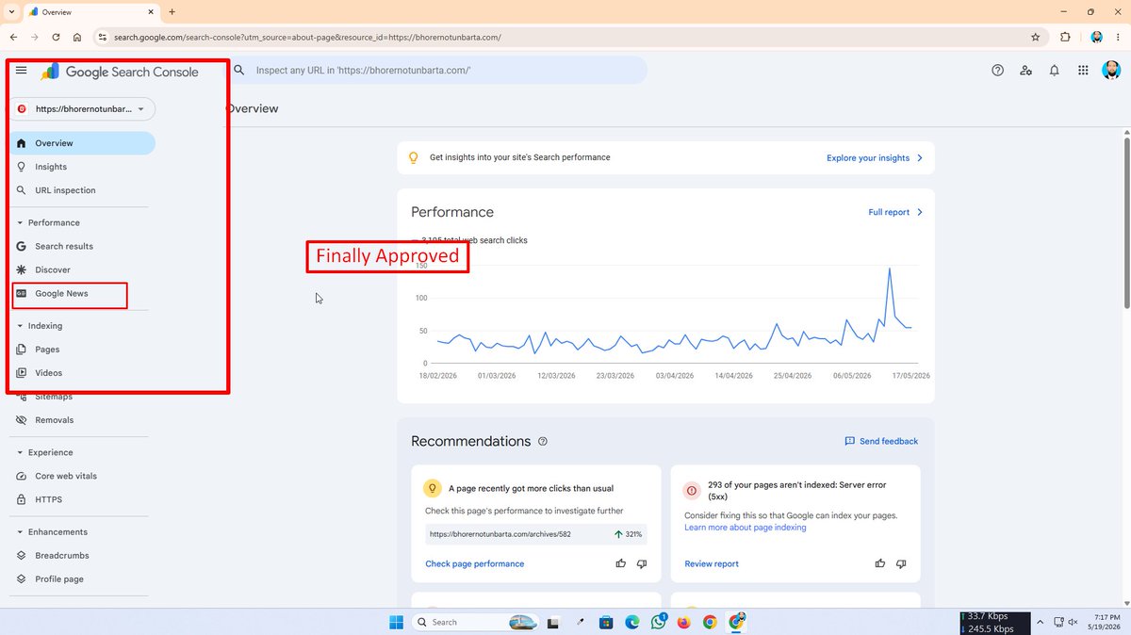The image size is (1131, 635).
Task: Open users and permissions icon
Action: pyautogui.click(x=1026, y=71)
